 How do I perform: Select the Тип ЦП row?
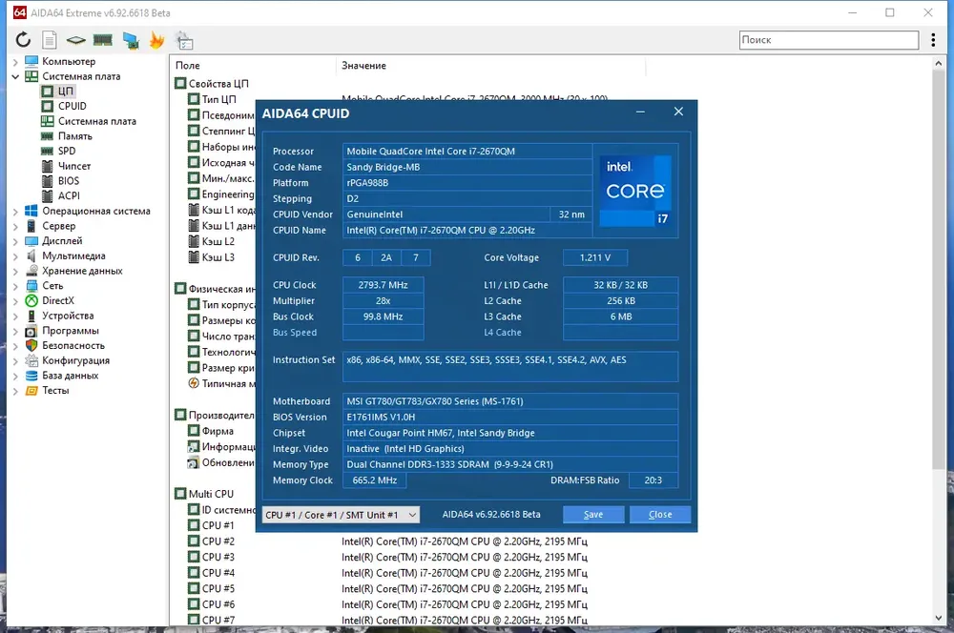(x=212, y=99)
